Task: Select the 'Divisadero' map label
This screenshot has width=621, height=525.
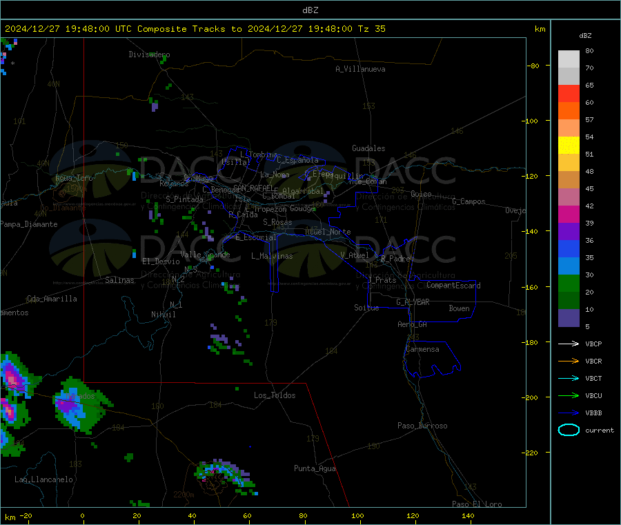Action: tap(149, 55)
